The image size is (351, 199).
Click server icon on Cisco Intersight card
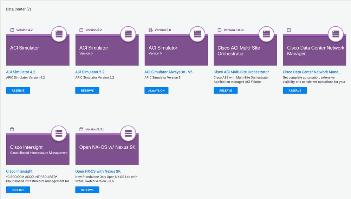[59, 133]
